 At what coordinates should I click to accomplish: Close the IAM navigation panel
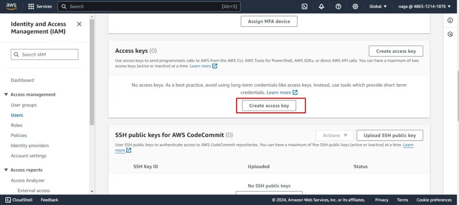coord(79,24)
